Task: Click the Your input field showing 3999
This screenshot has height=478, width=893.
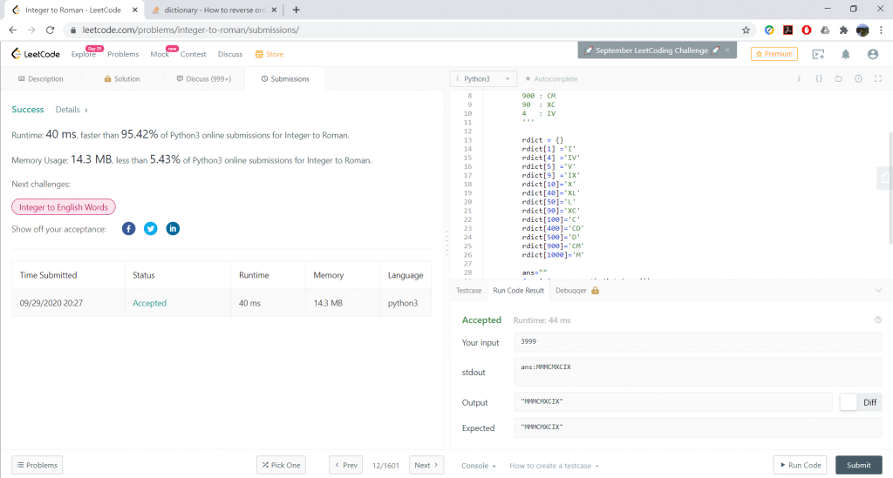Action: 699,341
